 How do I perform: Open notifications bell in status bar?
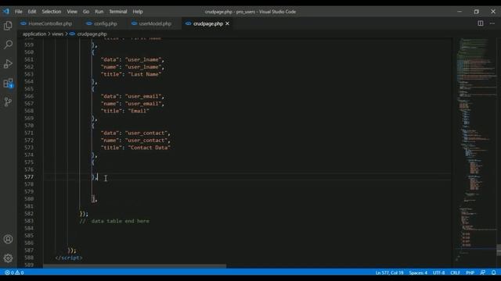click(x=494, y=272)
